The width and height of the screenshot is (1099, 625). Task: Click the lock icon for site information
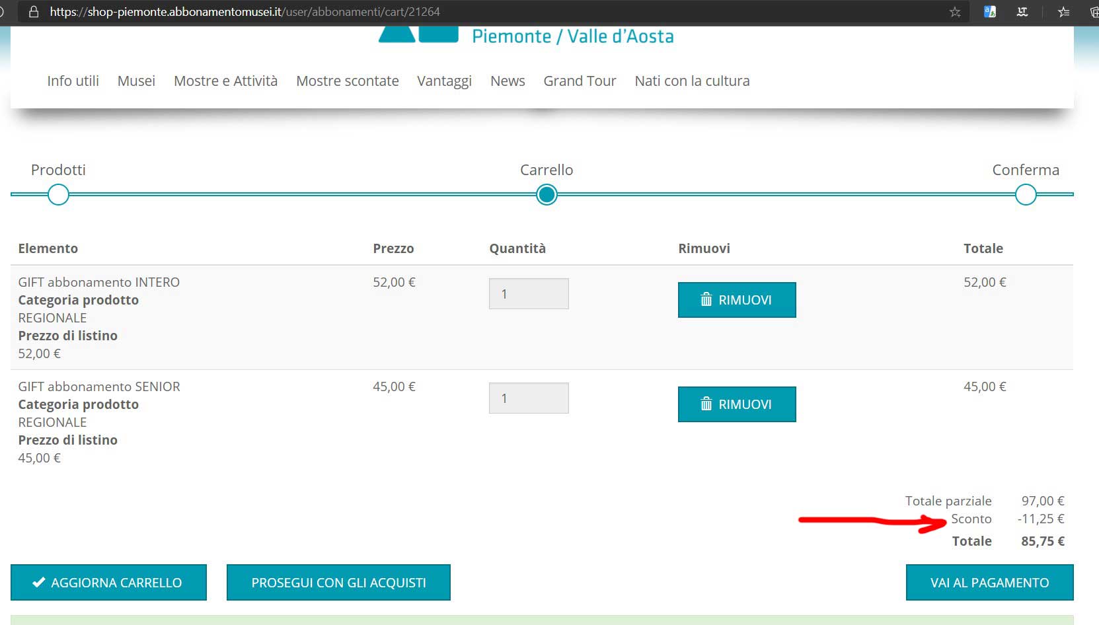(x=34, y=12)
